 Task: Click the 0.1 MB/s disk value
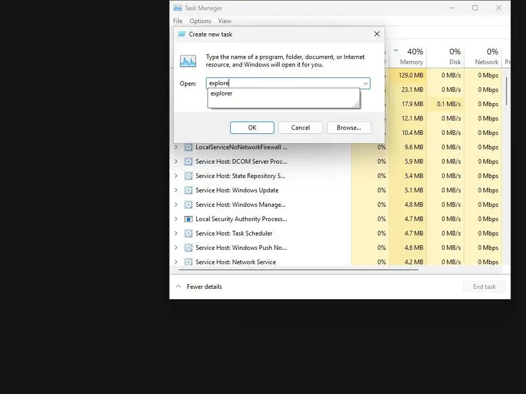(x=449, y=104)
